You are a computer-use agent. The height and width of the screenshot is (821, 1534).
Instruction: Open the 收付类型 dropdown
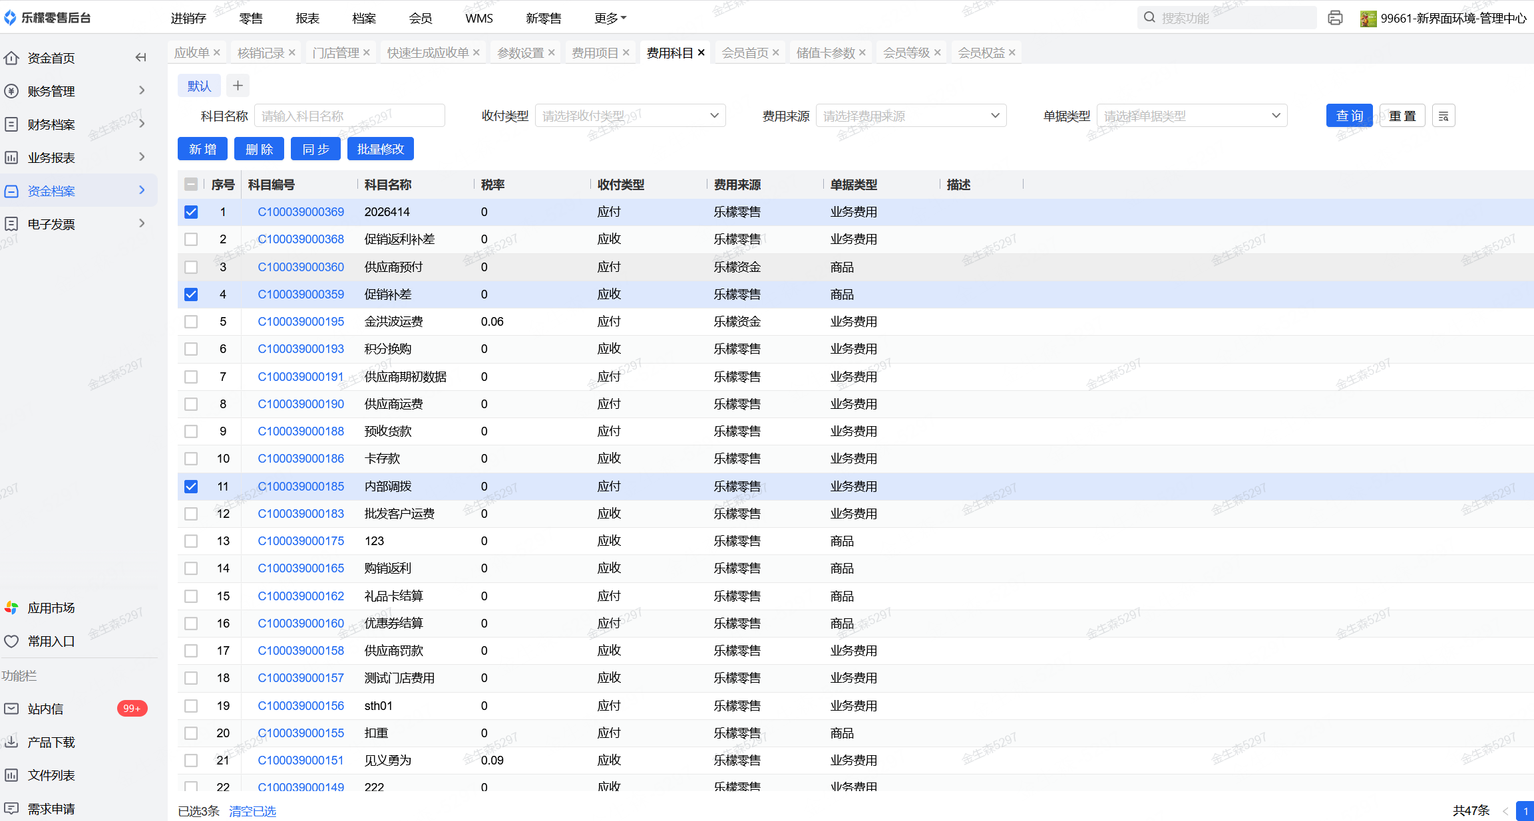click(x=630, y=116)
